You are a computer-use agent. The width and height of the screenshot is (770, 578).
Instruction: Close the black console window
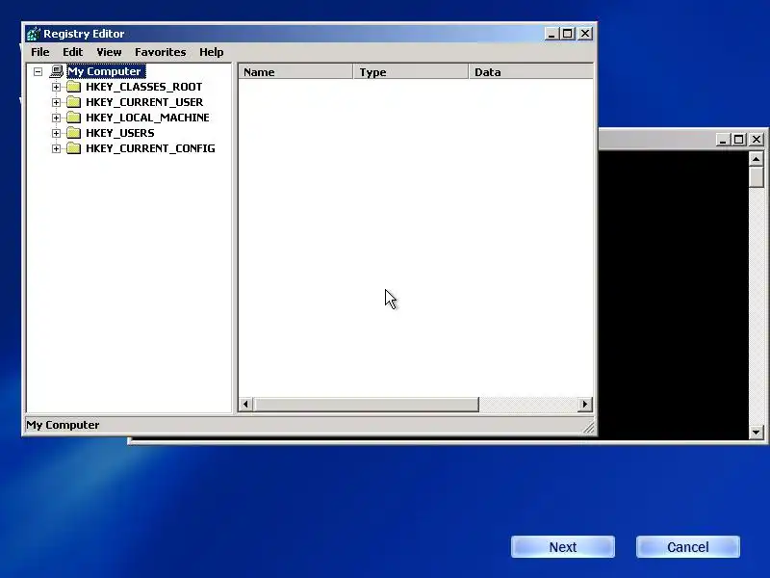(757, 140)
